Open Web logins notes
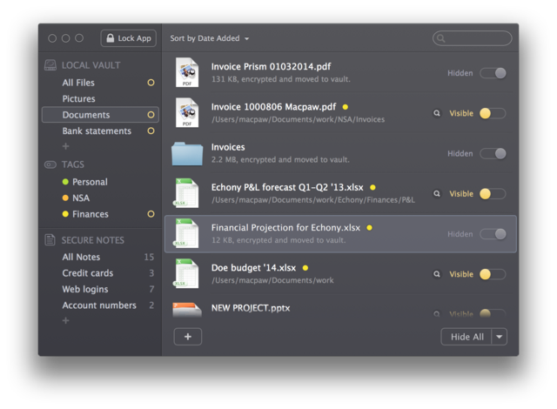The image size is (557, 409). [x=85, y=290]
